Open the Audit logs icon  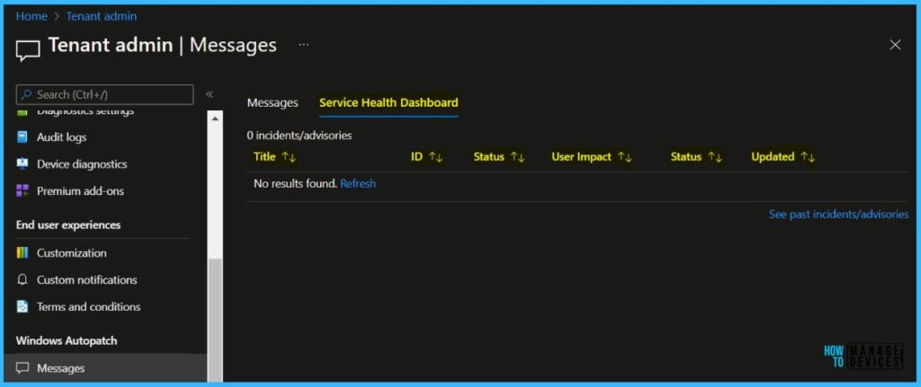click(22, 137)
